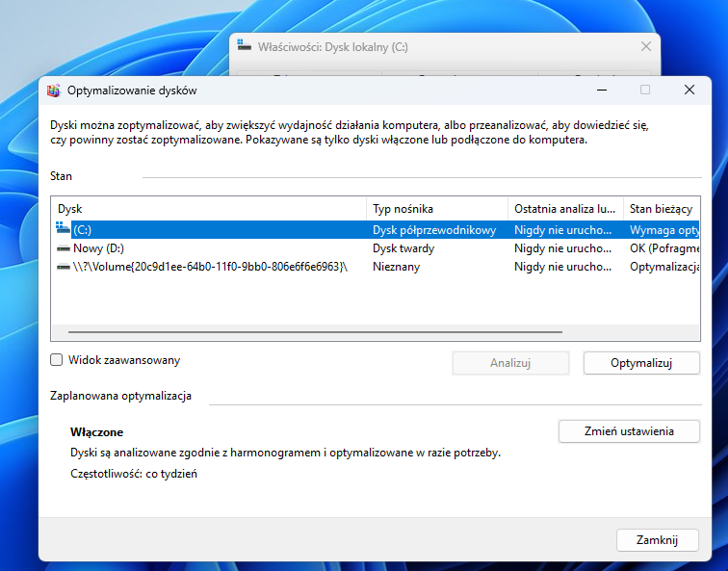Click Nigdy nie urucho... in the (C:) row

[562, 230]
